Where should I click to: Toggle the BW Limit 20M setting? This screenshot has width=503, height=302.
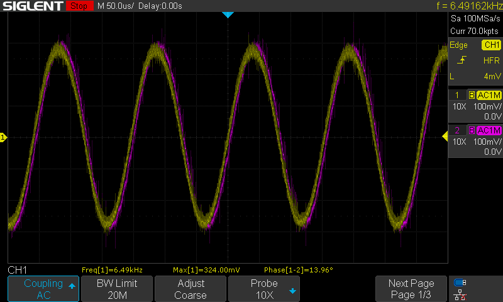pos(117,289)
